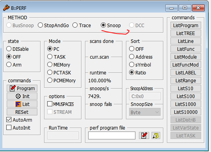
Task: Click the ListTASK command
Action: [186, 135]
